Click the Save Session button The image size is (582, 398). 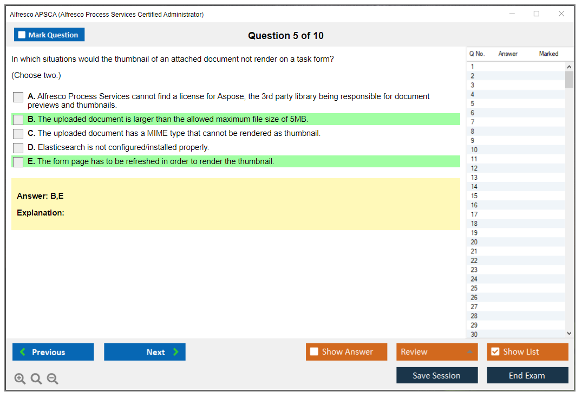pyautogui.click(x=437, y=375)
